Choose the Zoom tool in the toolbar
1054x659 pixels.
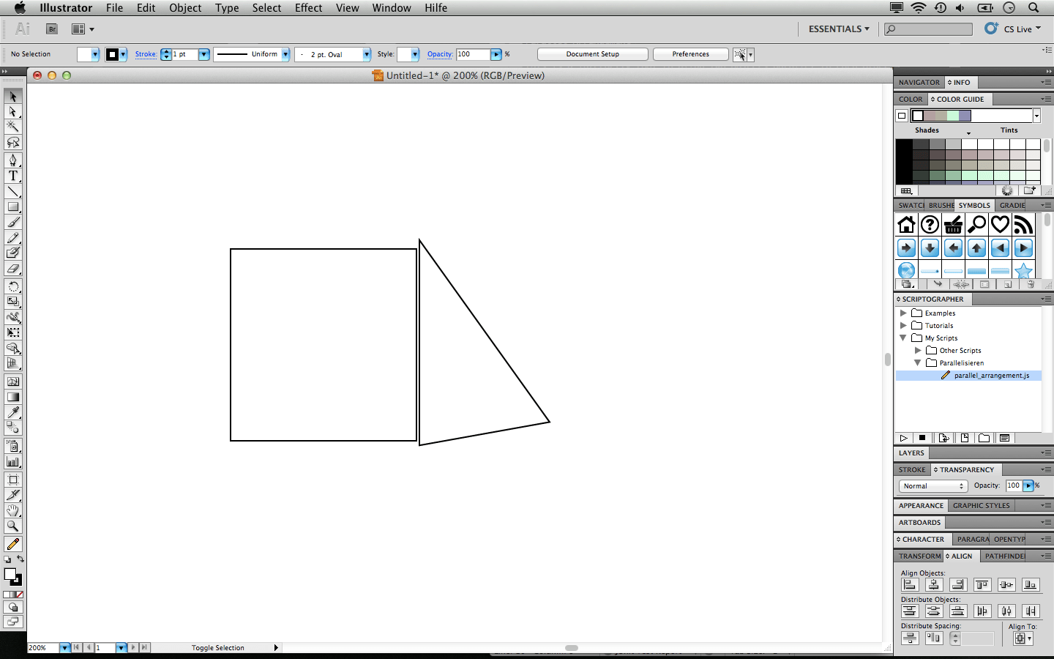(12, 526)
